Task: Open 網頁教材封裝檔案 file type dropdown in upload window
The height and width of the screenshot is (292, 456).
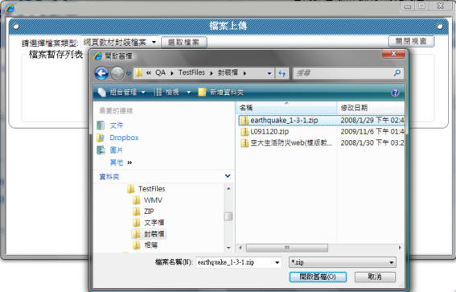Action: point(120,43)
